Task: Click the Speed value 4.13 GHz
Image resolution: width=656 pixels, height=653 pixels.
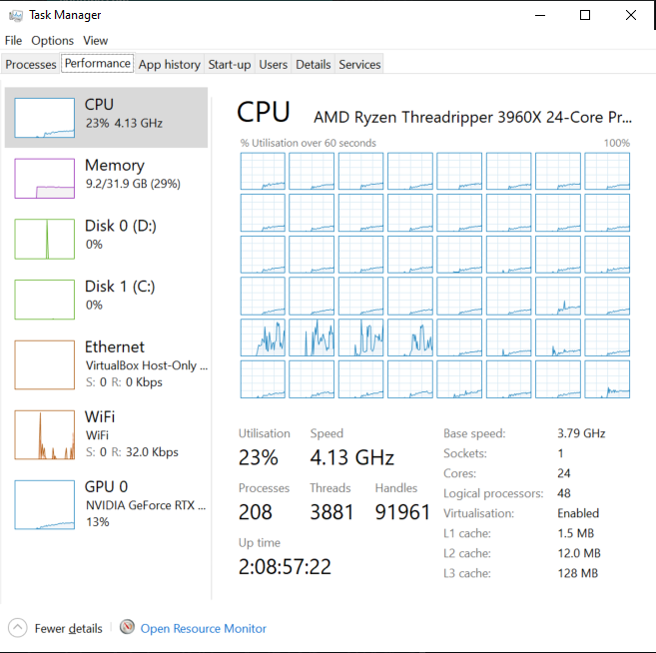Action: point(351,457)
